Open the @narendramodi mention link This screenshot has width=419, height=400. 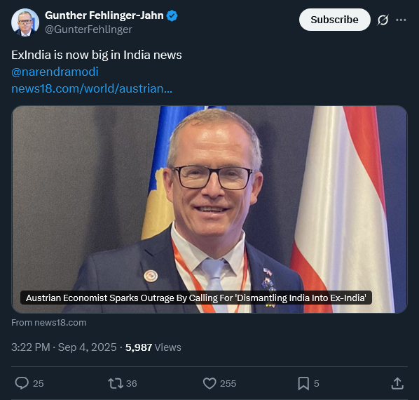pyautogui.click(x=55, y=72)
